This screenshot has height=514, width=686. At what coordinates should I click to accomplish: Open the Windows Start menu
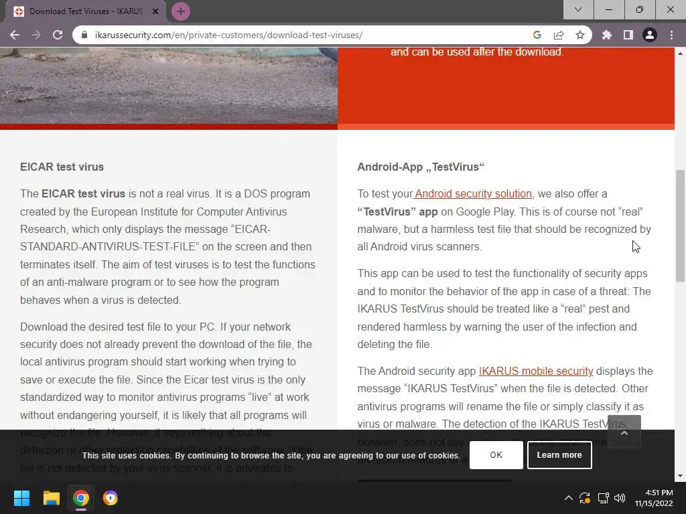pos(21,498)
